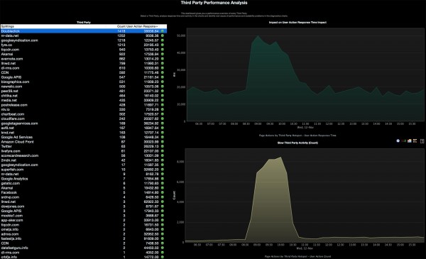
Task: Click the green status icon in chitika.net row
Action: point(163,96)
